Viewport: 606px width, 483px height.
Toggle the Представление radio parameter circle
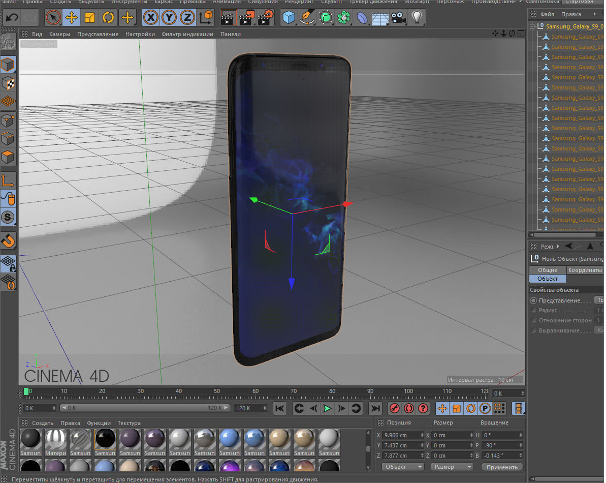click(533, 300)
